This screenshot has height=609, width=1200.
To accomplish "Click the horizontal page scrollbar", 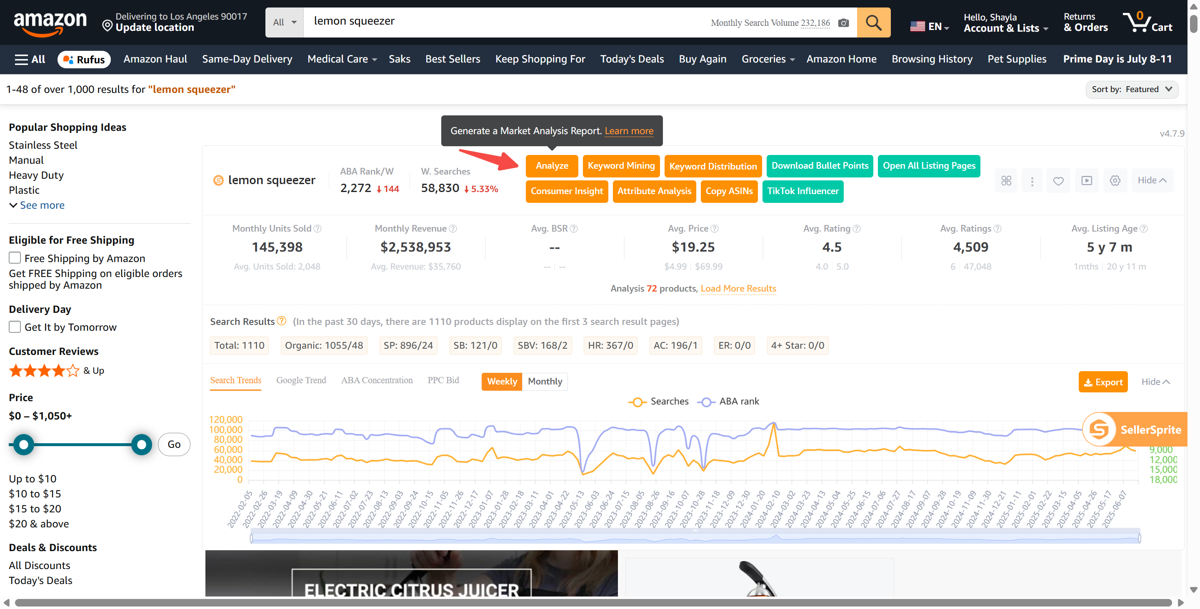I will [592, 602].
